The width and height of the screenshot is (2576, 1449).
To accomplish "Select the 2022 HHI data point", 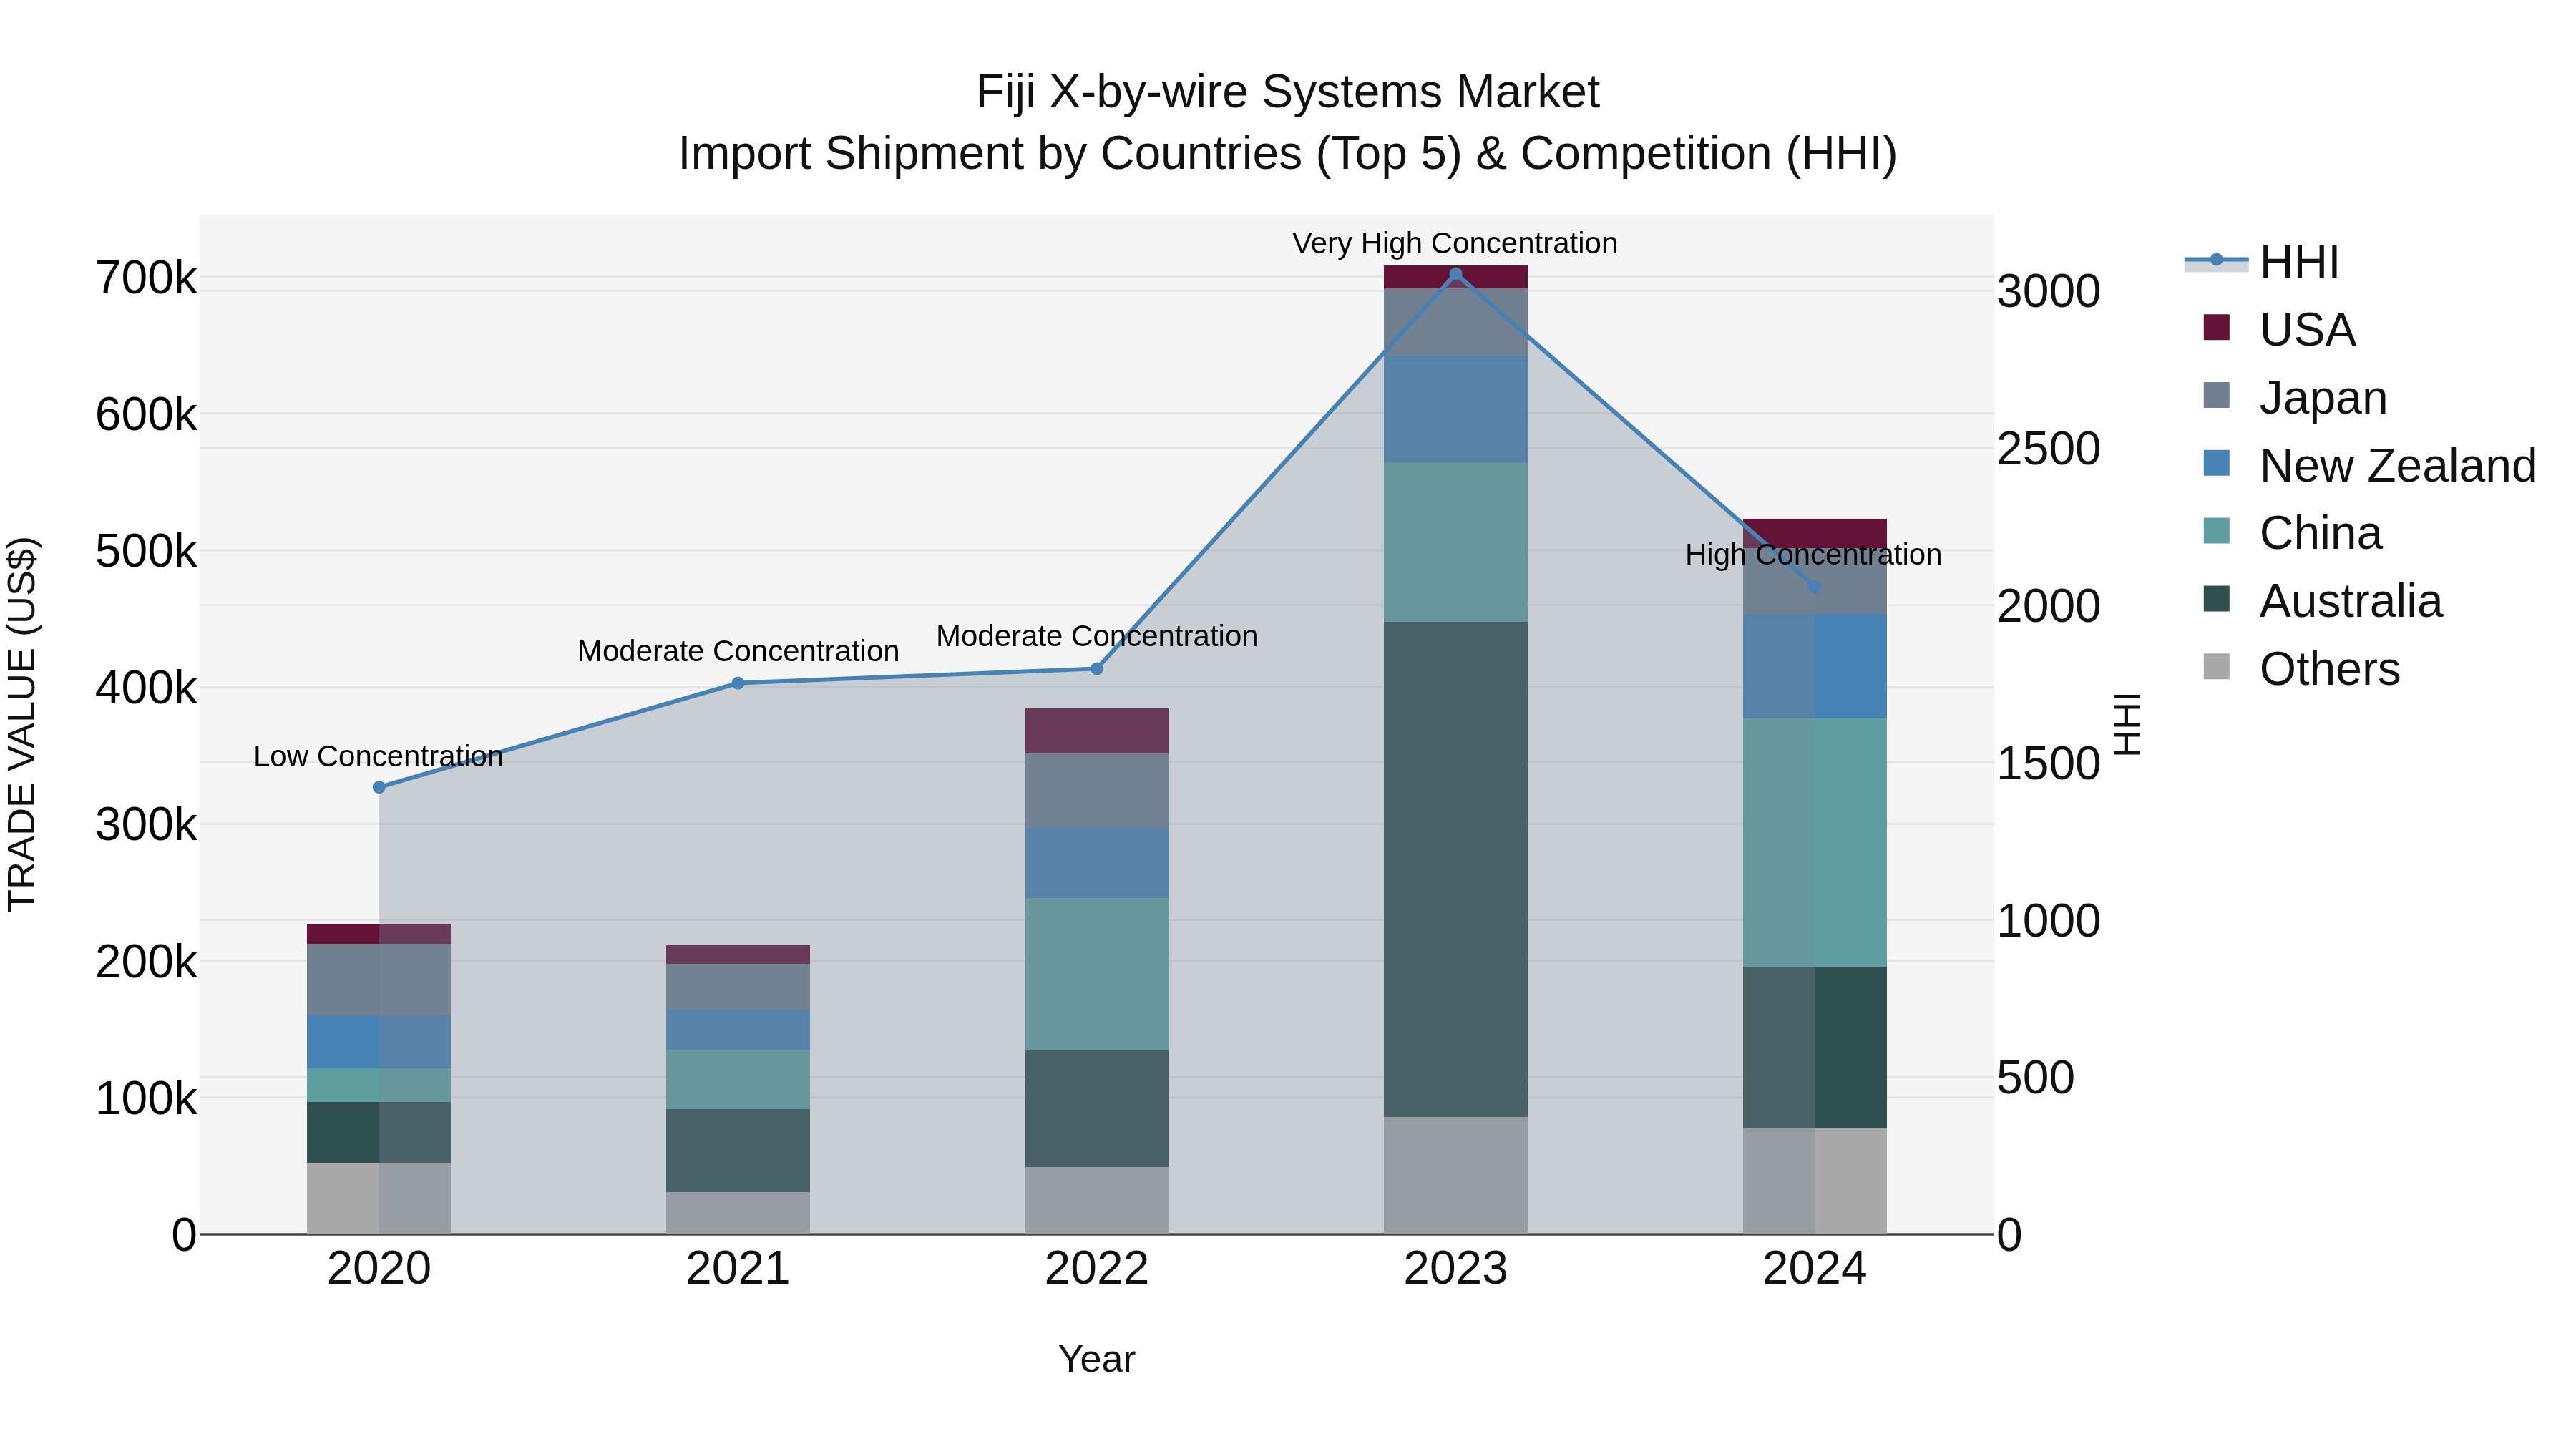I will pyautogui.click(x=1097, y=668).
